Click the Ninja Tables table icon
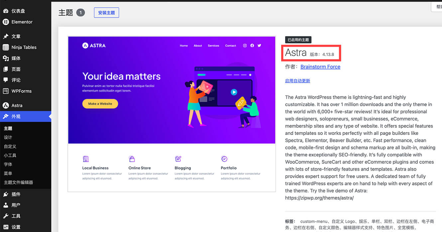This screenshot has width=442, height=232. point(6,47)
